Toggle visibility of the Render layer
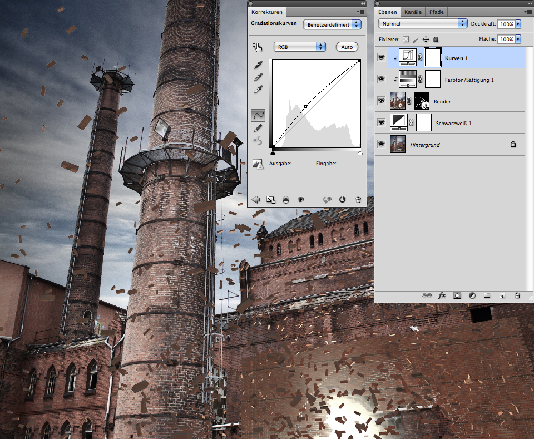The height and width of the screenshot is (439, 534). [x=381, y=101]
